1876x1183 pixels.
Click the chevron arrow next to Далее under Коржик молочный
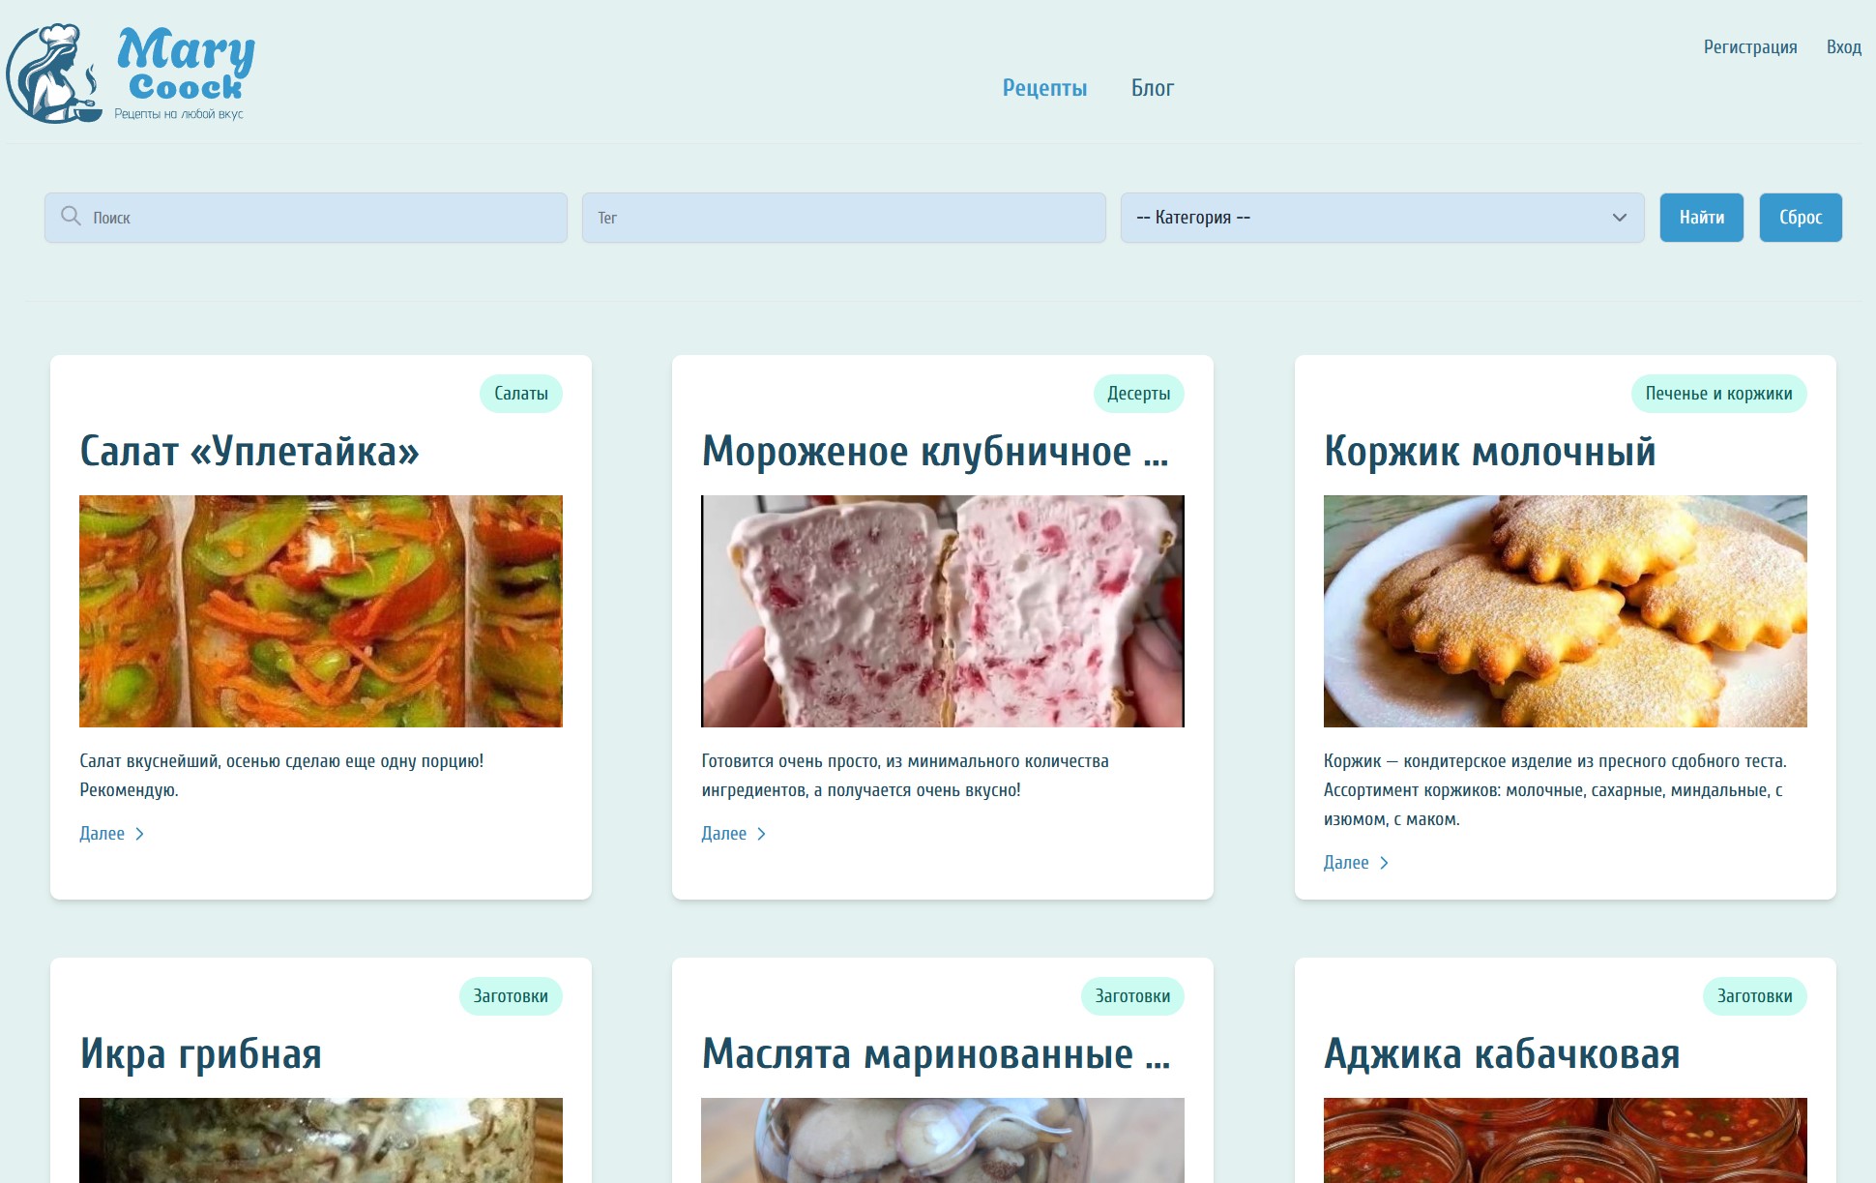click(1386, 862)
